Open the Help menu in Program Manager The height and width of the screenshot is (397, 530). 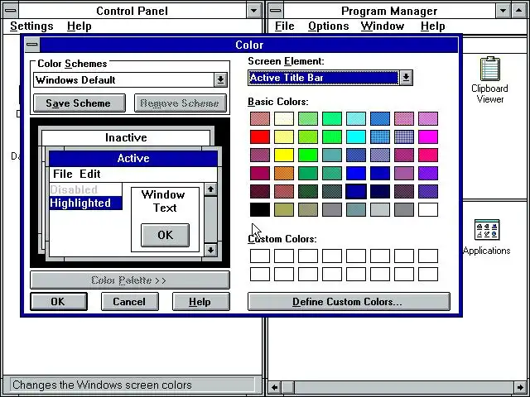[x=432, y=26]
